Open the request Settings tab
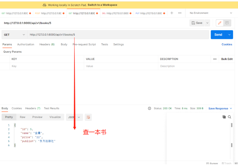This screenshot has width=238, height=165. coord(118,44)
